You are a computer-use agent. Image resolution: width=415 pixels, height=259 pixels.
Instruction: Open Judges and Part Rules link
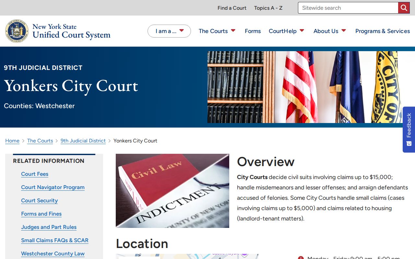[x=49, y=227]
